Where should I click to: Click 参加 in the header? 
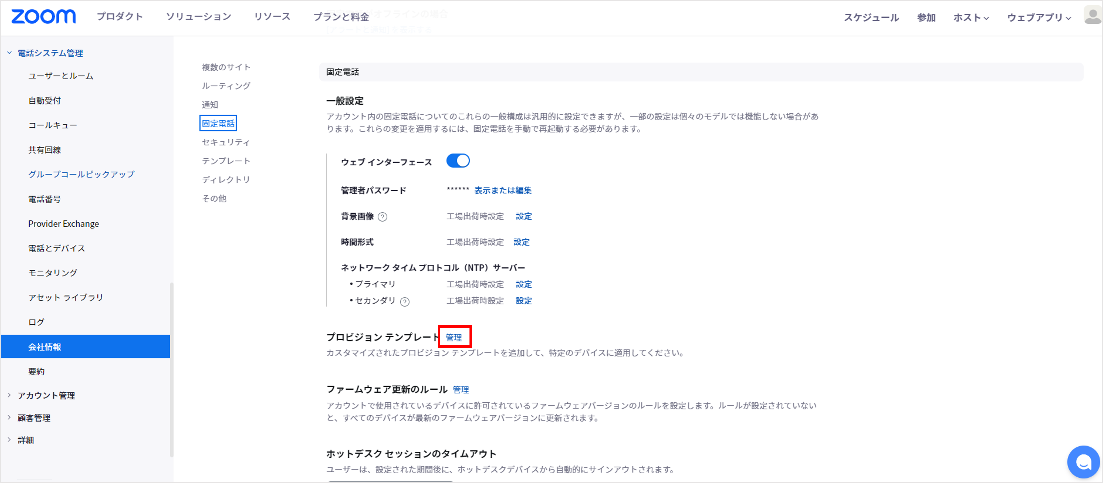pyautogui.click(x=926, y=18)
